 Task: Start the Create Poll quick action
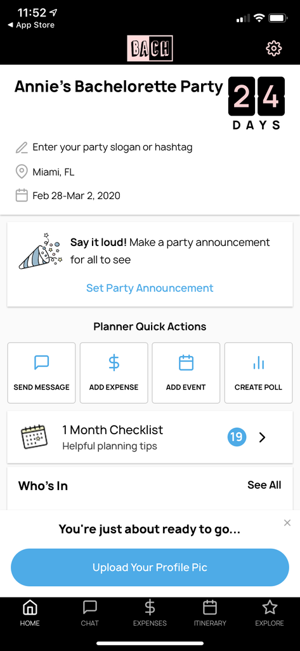259,373
